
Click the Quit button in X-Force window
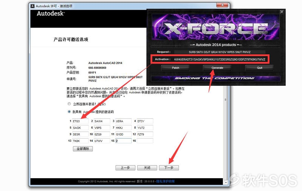click(x=259, y=68)
